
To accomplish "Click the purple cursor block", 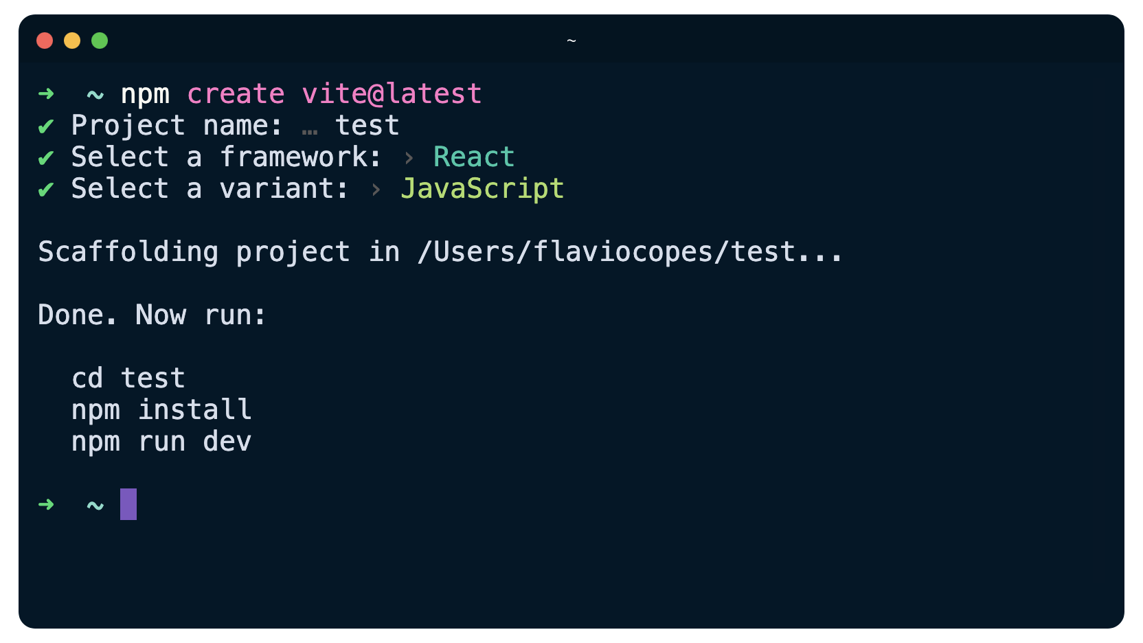I will (128, 504).
